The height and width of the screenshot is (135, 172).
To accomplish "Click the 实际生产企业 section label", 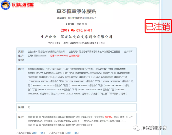I will click(21, 56).
